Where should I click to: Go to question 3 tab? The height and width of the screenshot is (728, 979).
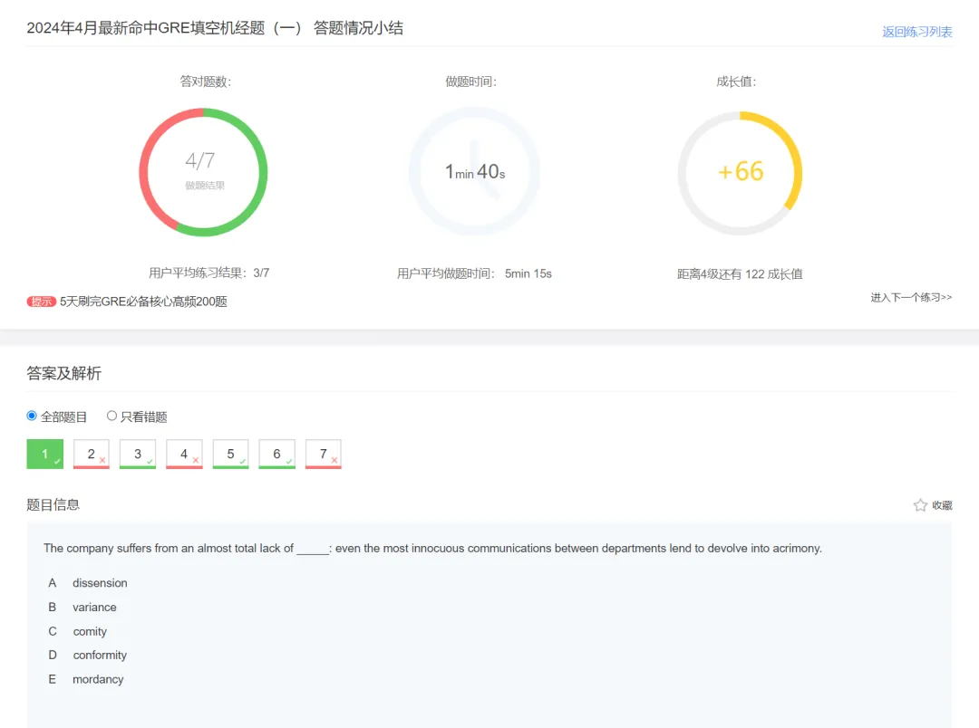pyautogui.click(x=138, y=455)
